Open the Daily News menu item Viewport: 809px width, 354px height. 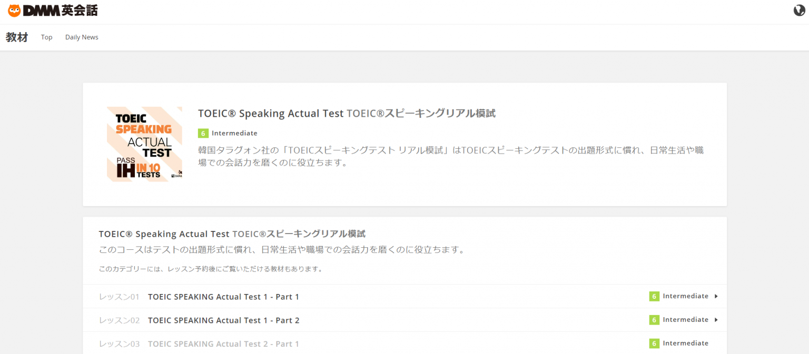coord(82,37)
